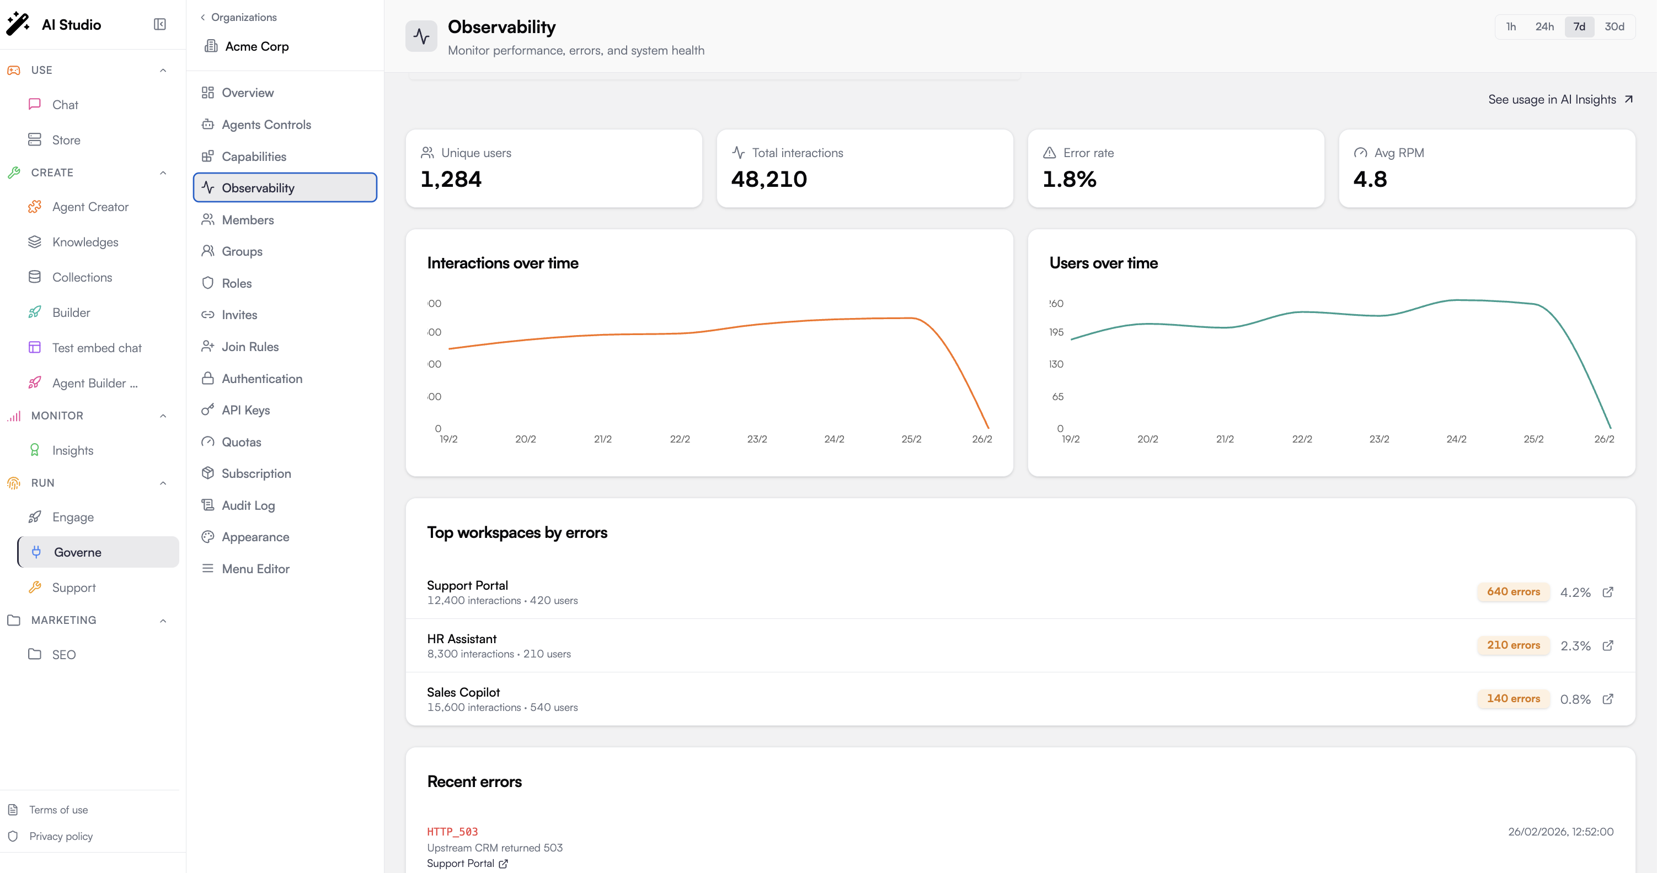
Task: Click the Avg RPM gauge icon
Action: point(1360,153)
